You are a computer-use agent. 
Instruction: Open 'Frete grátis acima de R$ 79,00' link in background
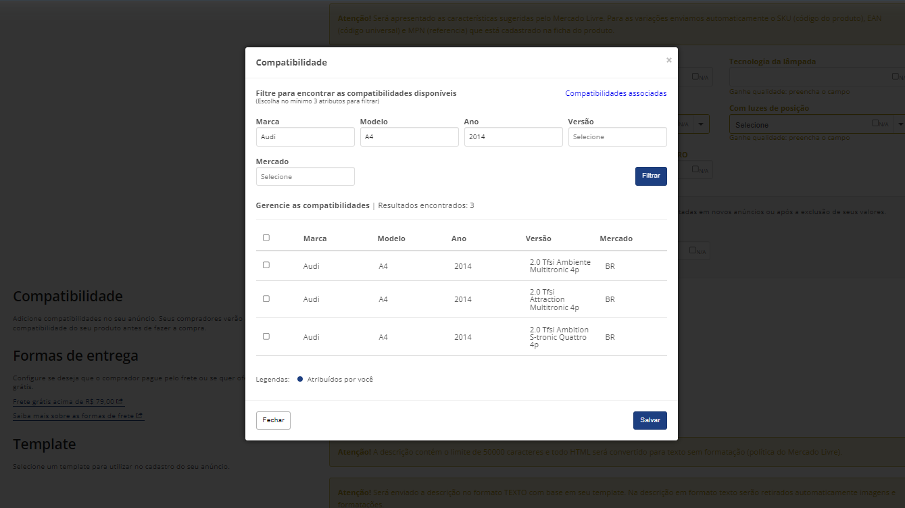(68, 401)
